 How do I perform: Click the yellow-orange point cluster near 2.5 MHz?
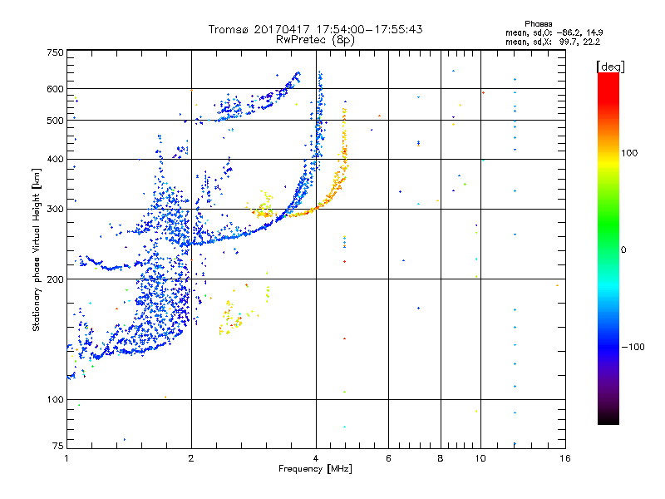coord(230,319)
